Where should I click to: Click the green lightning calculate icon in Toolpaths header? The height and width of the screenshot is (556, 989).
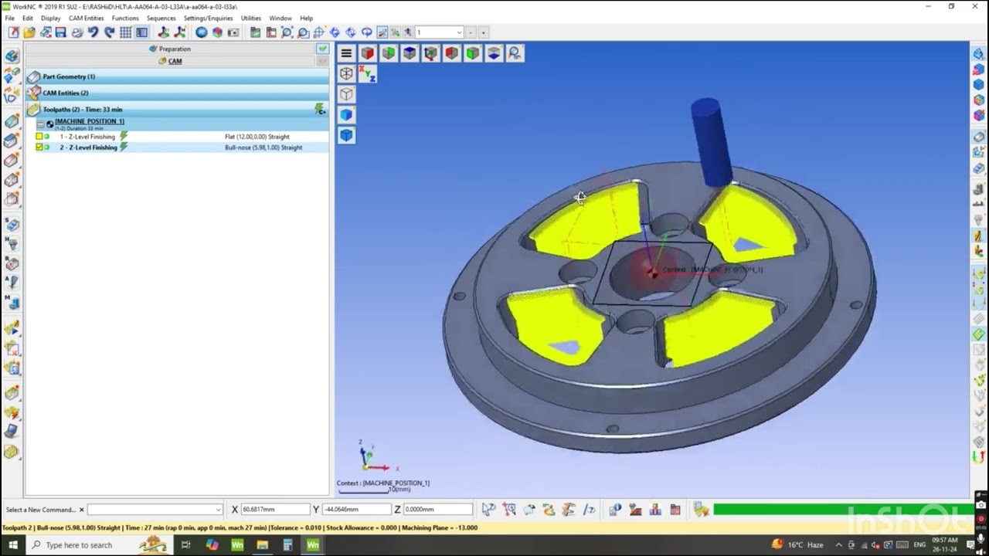(320, 110)
